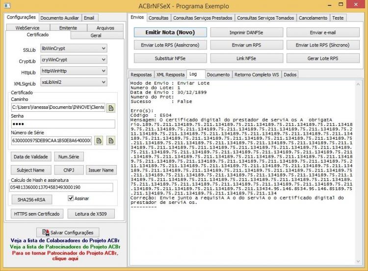Click Gerar Lote RPS button

[x=323, y=58]
